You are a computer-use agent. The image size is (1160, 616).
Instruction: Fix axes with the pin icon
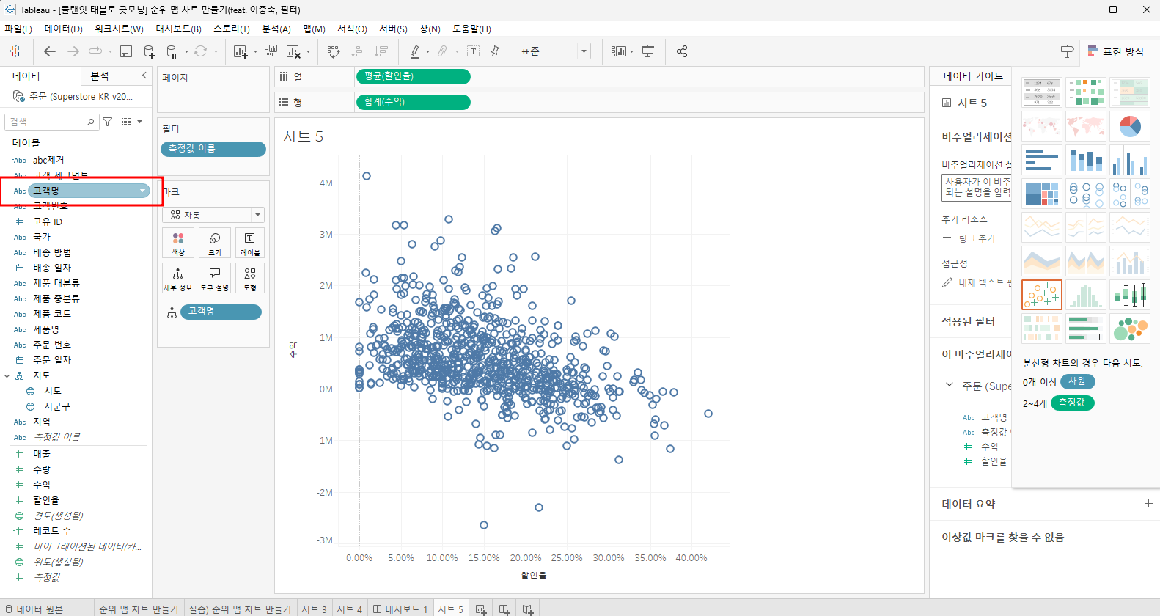click(x=495, y=51)
